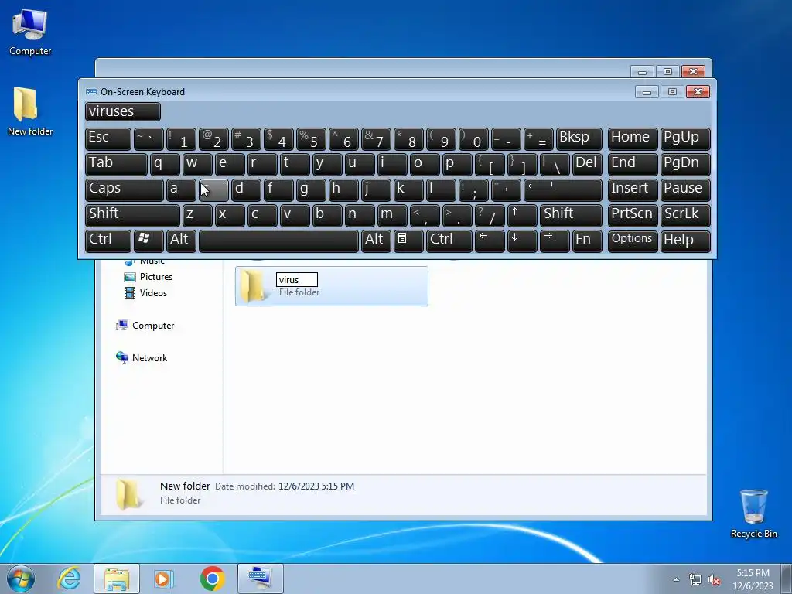Click the Enter key on keyboard

coord(563,190)
